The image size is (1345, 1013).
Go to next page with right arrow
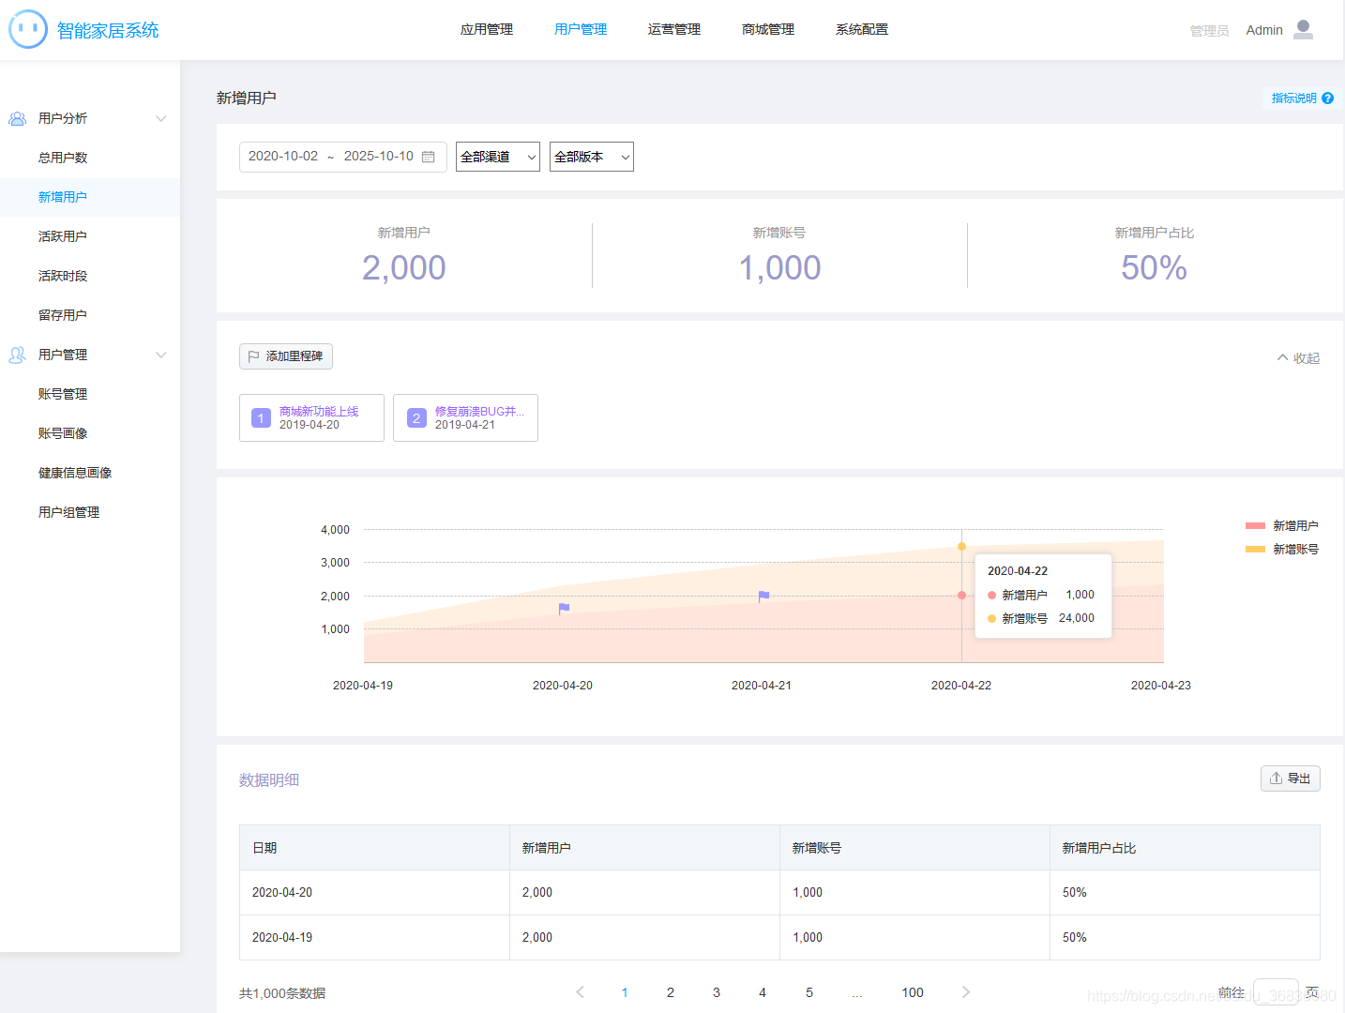(x=966, y=992)
